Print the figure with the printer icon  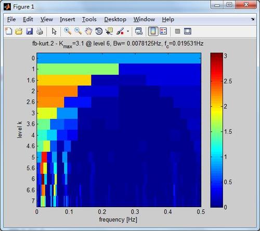[x=40, y=31]
